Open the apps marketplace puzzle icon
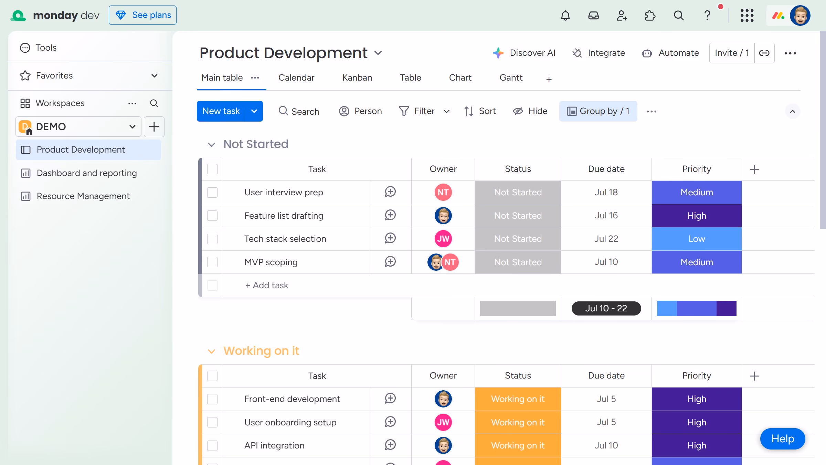826x465 pixels. pos(650,15)
